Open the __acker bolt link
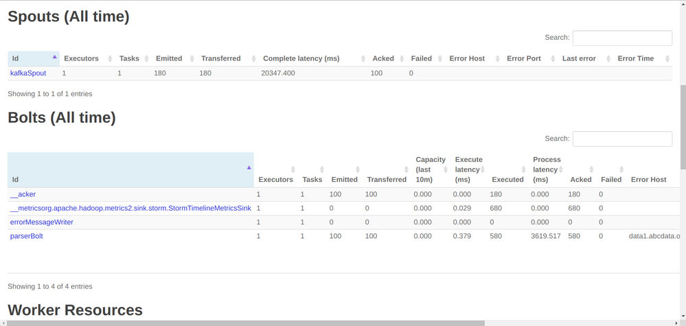 tap(23, 194)
